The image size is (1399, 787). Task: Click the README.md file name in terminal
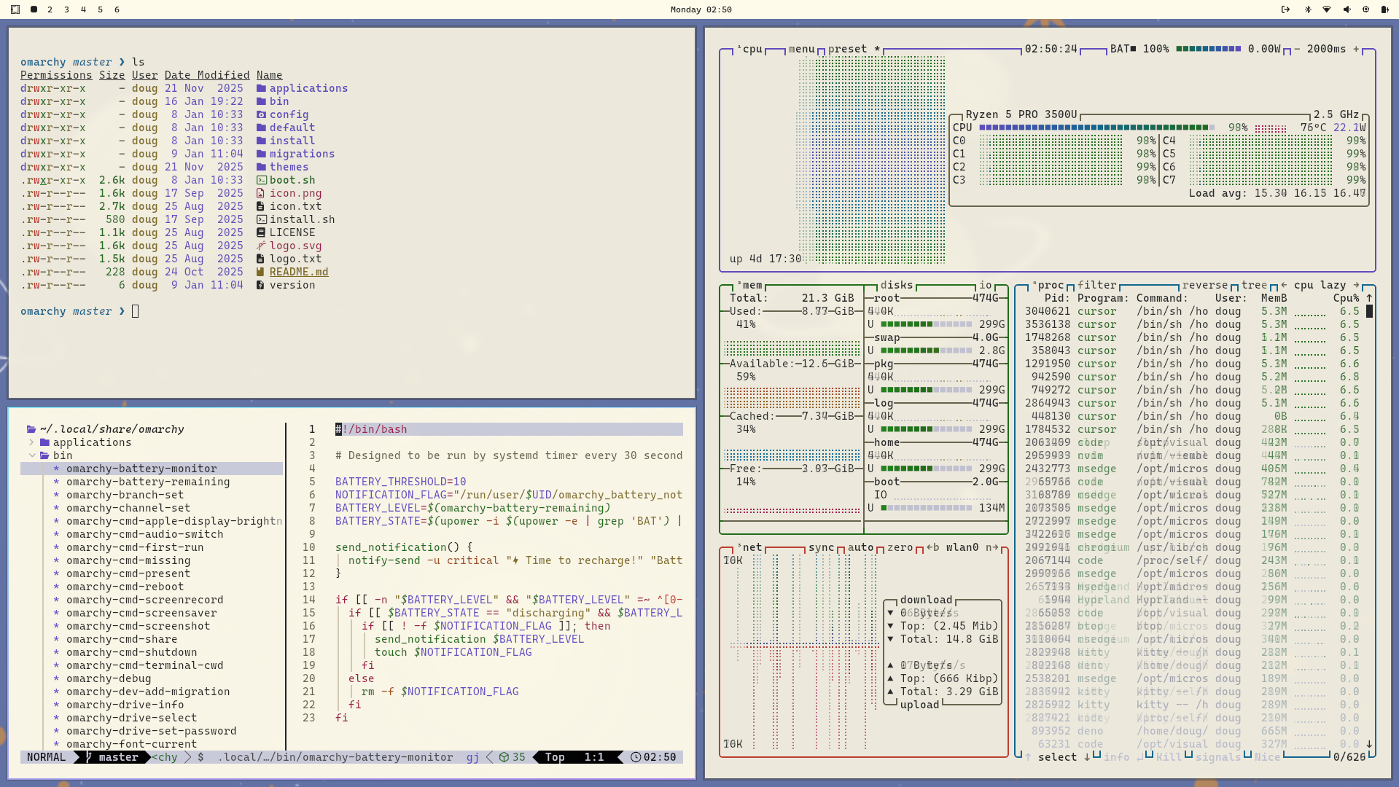[x=299, y=272]
